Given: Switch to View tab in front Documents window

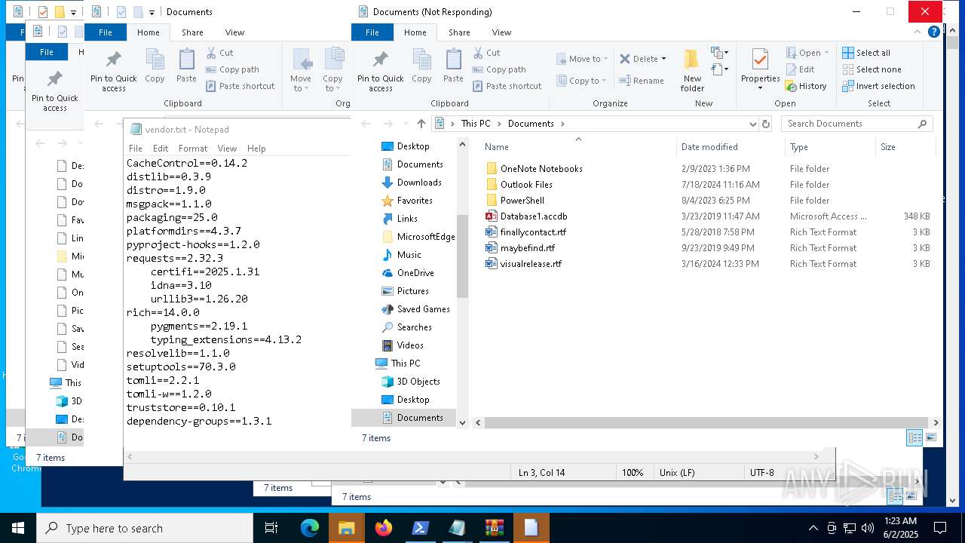Looking at the screenshot, I should pyautogui.click(x=501, y=32).
